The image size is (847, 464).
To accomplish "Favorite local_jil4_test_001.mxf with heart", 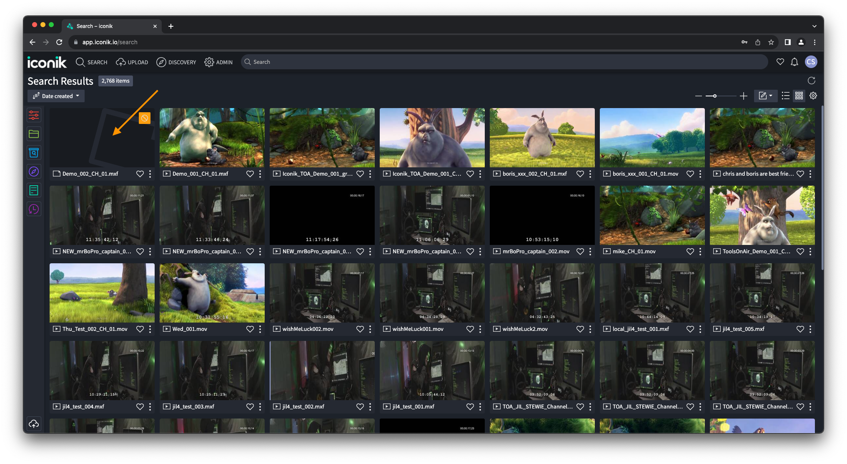I will tap(690, 329).
